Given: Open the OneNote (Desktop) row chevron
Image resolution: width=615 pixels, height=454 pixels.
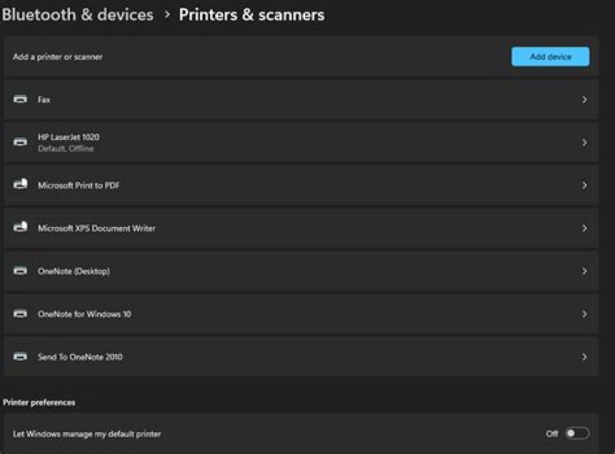Looking at the screenshot, I should point(584,271).
